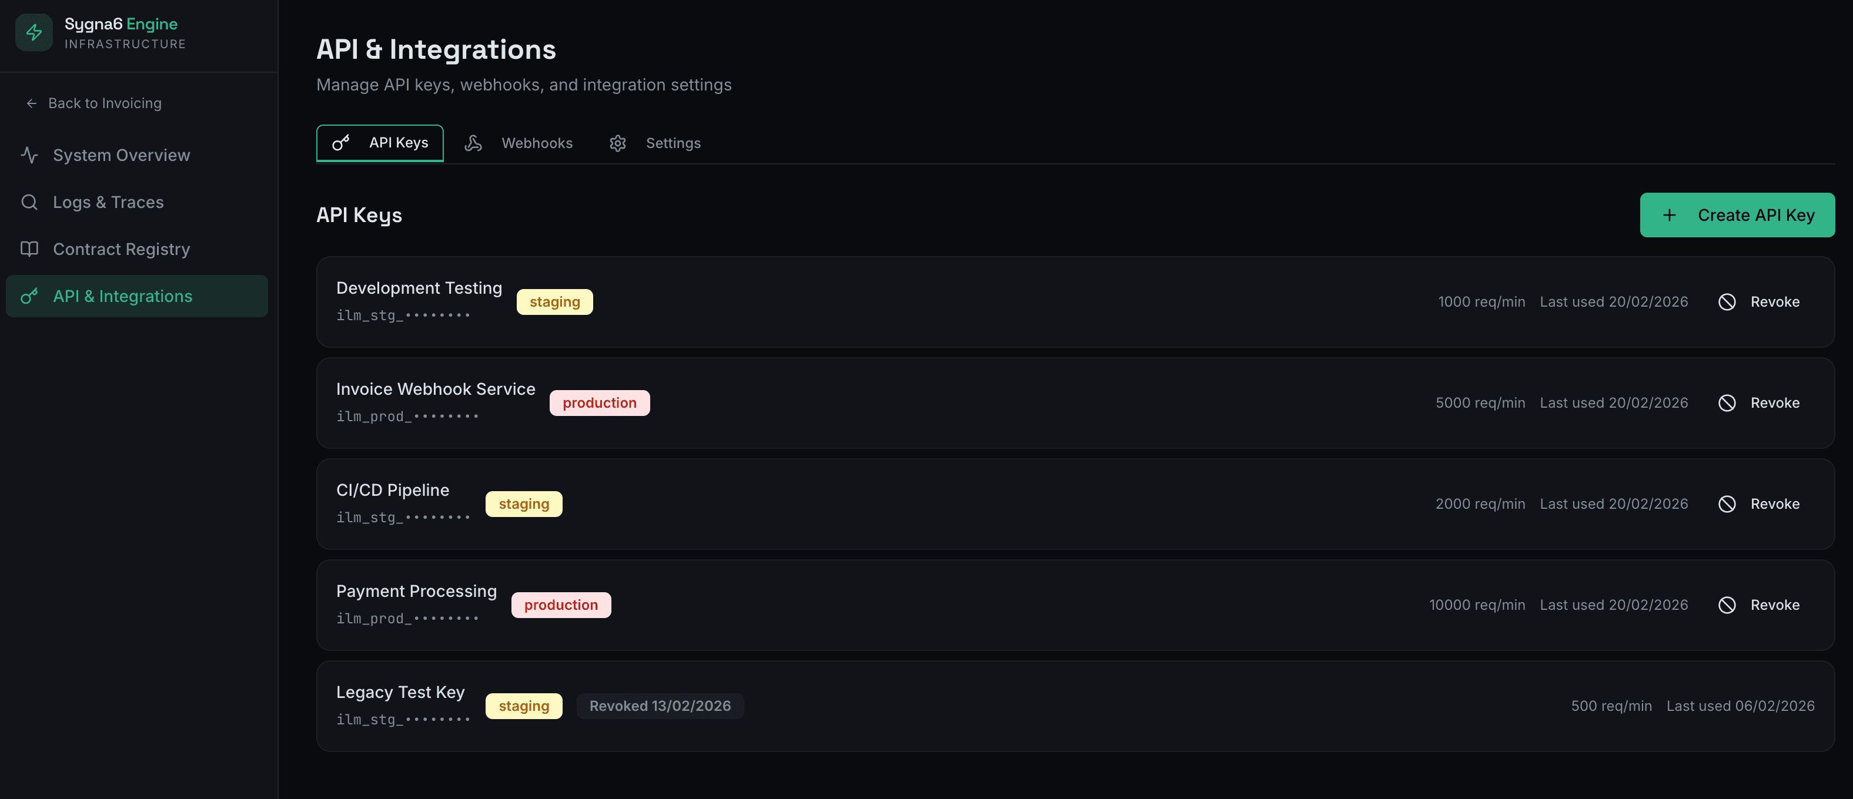Click the staging badge on CI/CD Pipeline
The width and height of the screenshot is (1853, 799).
[x=524, y=503]
